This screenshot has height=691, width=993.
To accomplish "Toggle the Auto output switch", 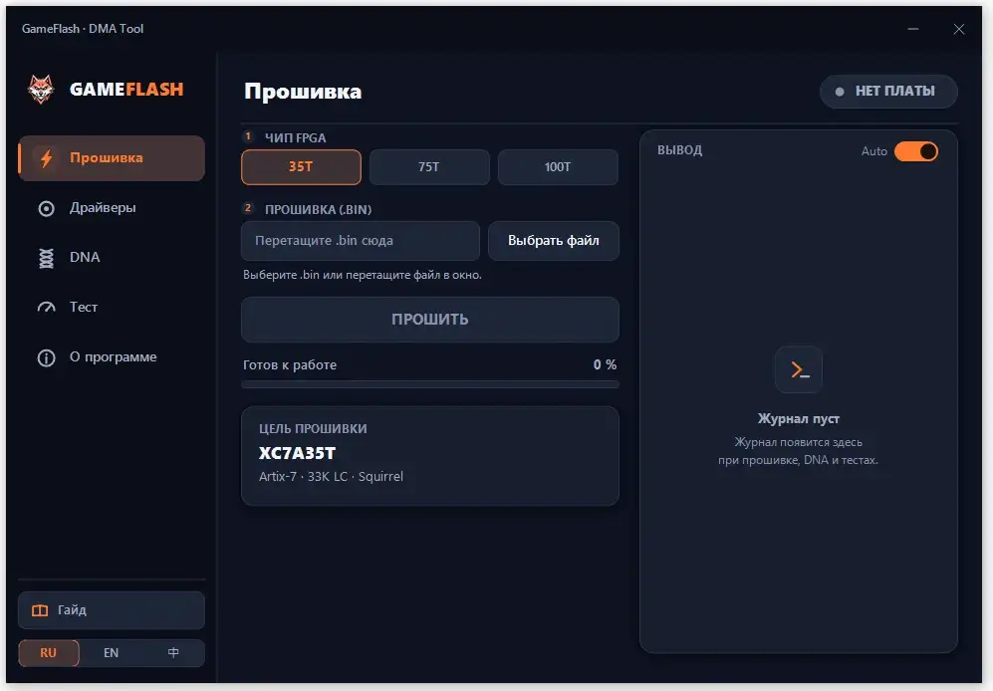I will click(915, 151).
